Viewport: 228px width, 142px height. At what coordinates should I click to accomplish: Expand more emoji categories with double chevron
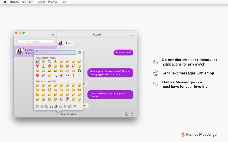point(79,107)
